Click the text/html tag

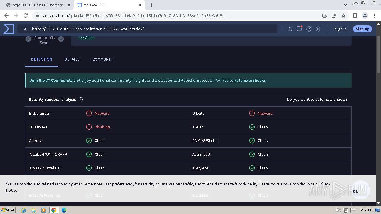click(86, 37)
